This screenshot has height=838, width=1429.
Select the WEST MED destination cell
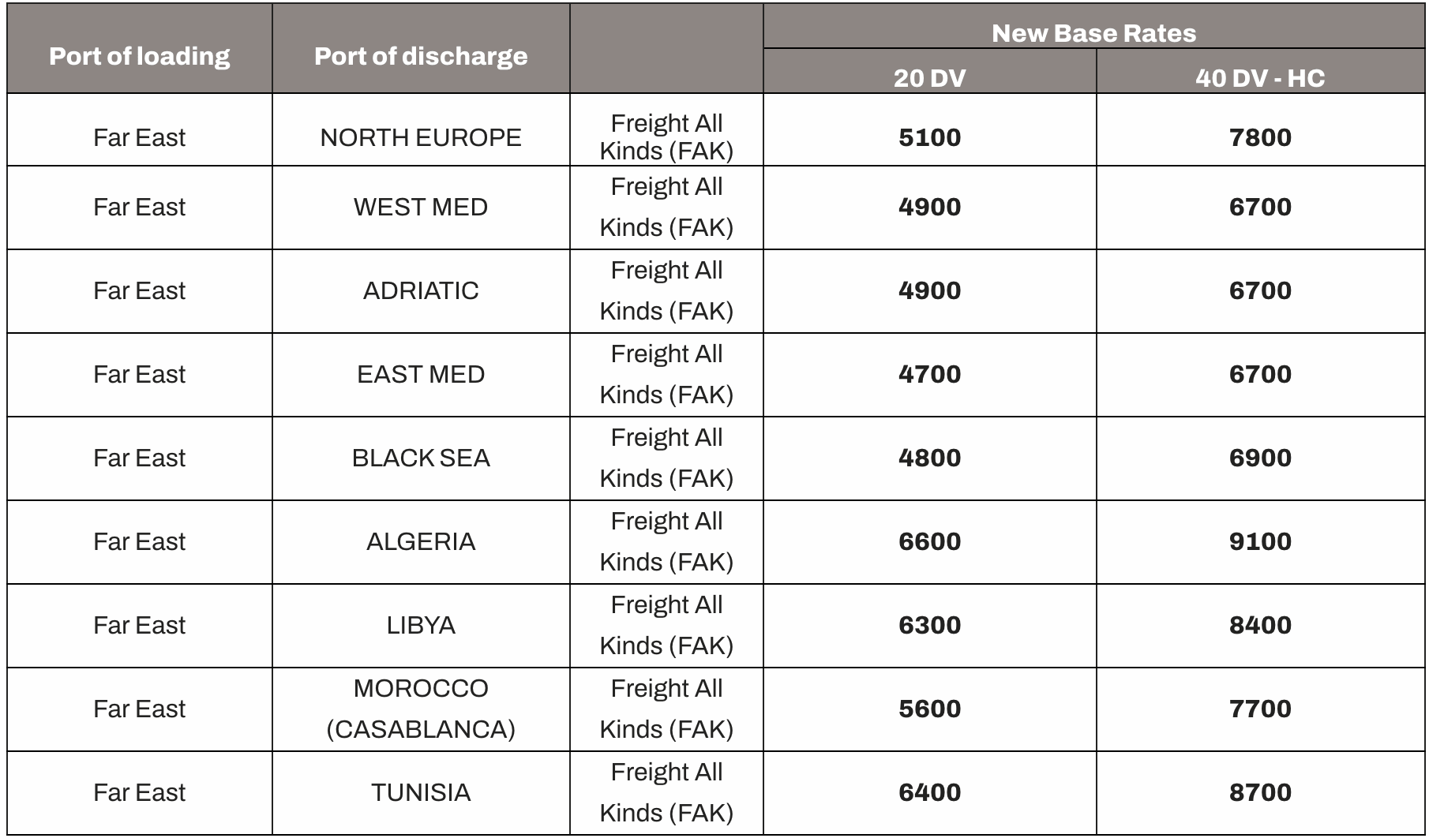click(x=421, y=207)
